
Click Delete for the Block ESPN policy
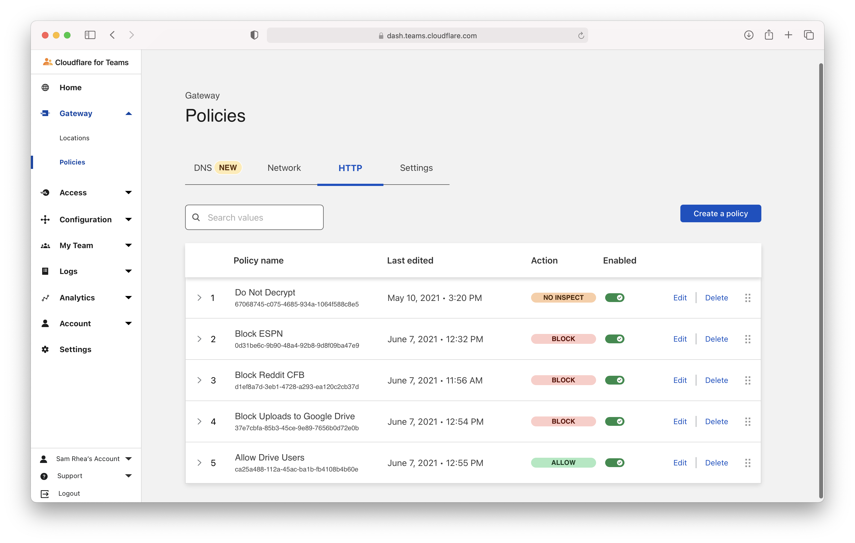tap(716, 339)
